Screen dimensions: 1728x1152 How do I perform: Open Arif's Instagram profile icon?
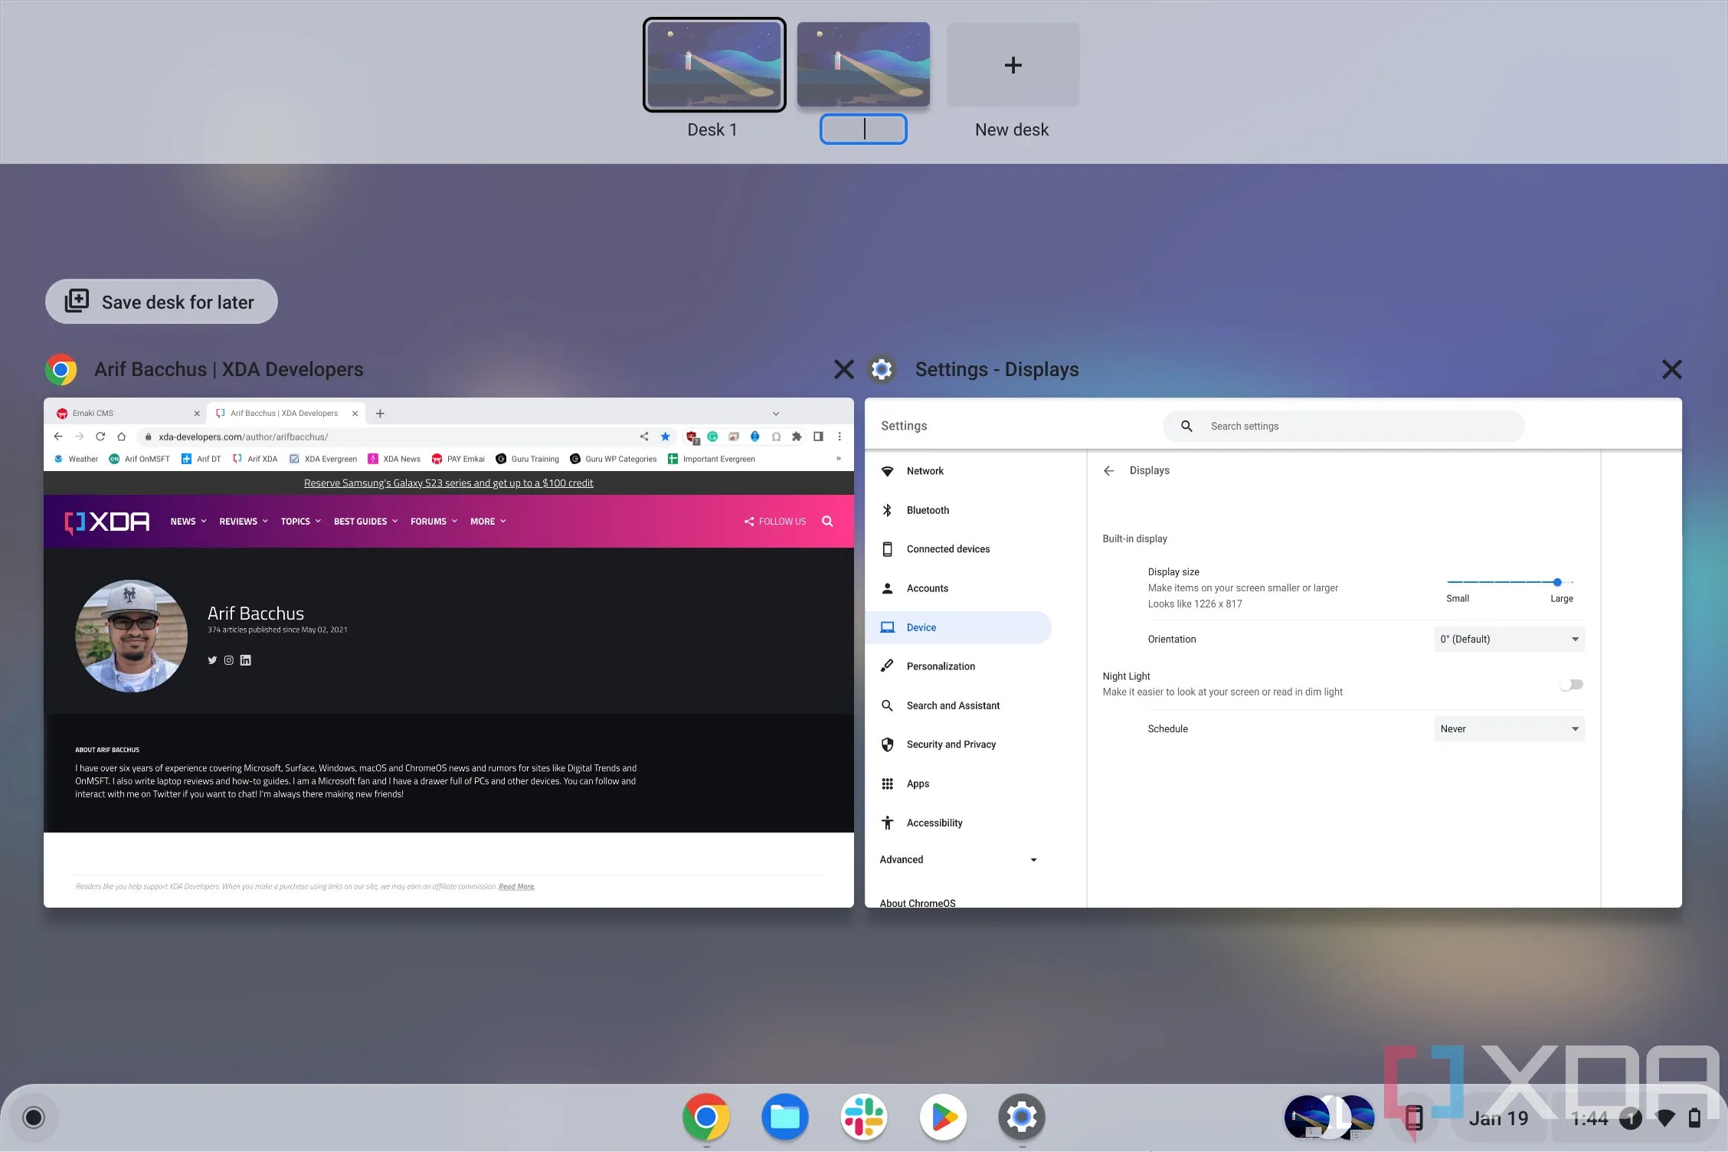pyautogui.click(x=228, y=659)
